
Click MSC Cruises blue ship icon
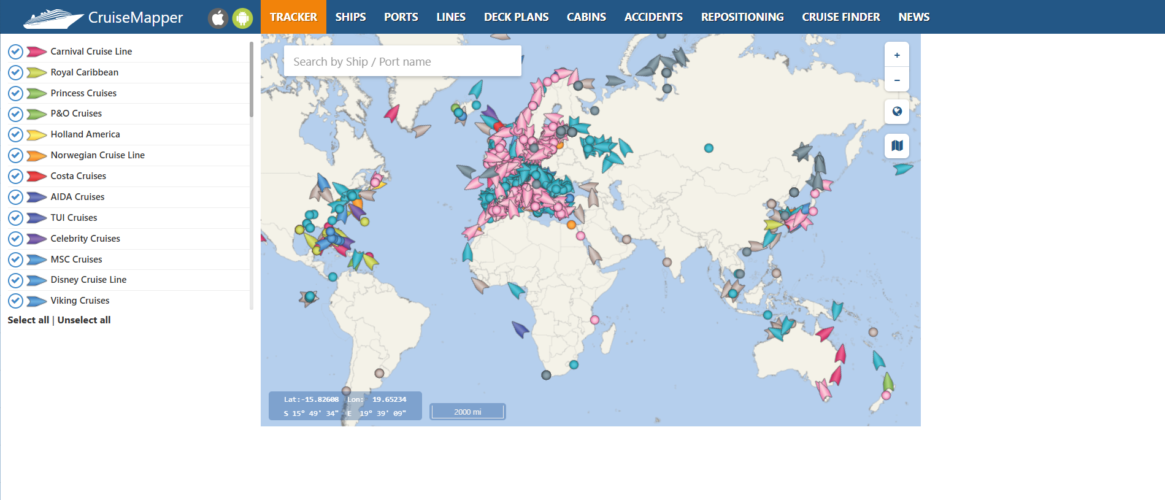click(x=37, y=260)
